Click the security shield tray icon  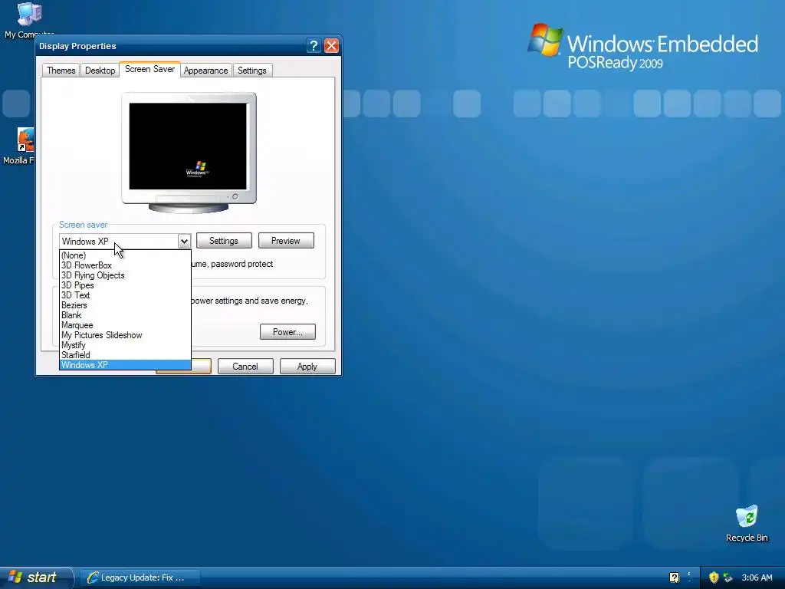click(714, 577)
